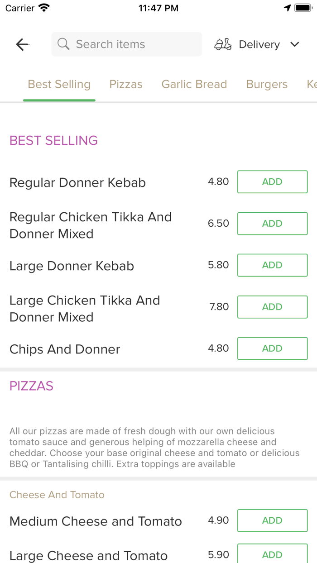
Task: Select the BEST SELLING section heading
Action: pyautogui.click(x=53, y=141)
